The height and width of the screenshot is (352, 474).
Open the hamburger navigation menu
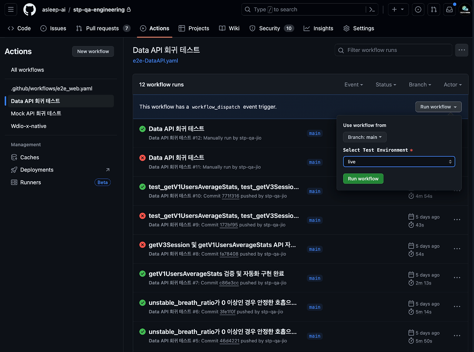tap(11, 10)
